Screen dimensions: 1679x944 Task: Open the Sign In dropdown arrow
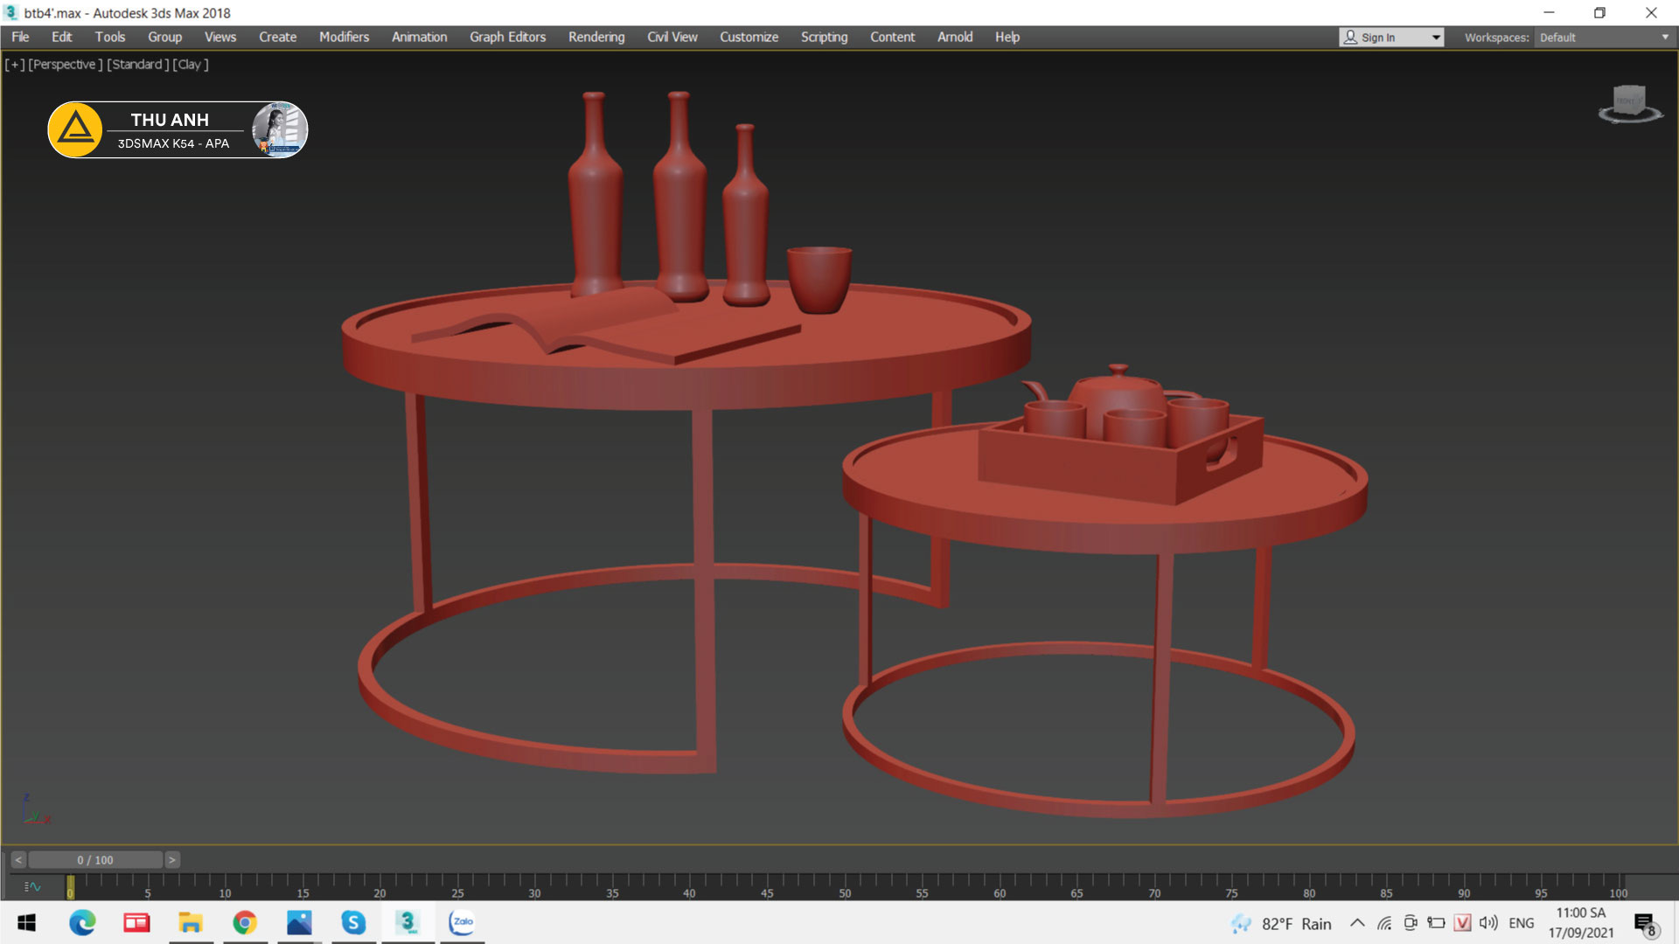pos(1435,38)
